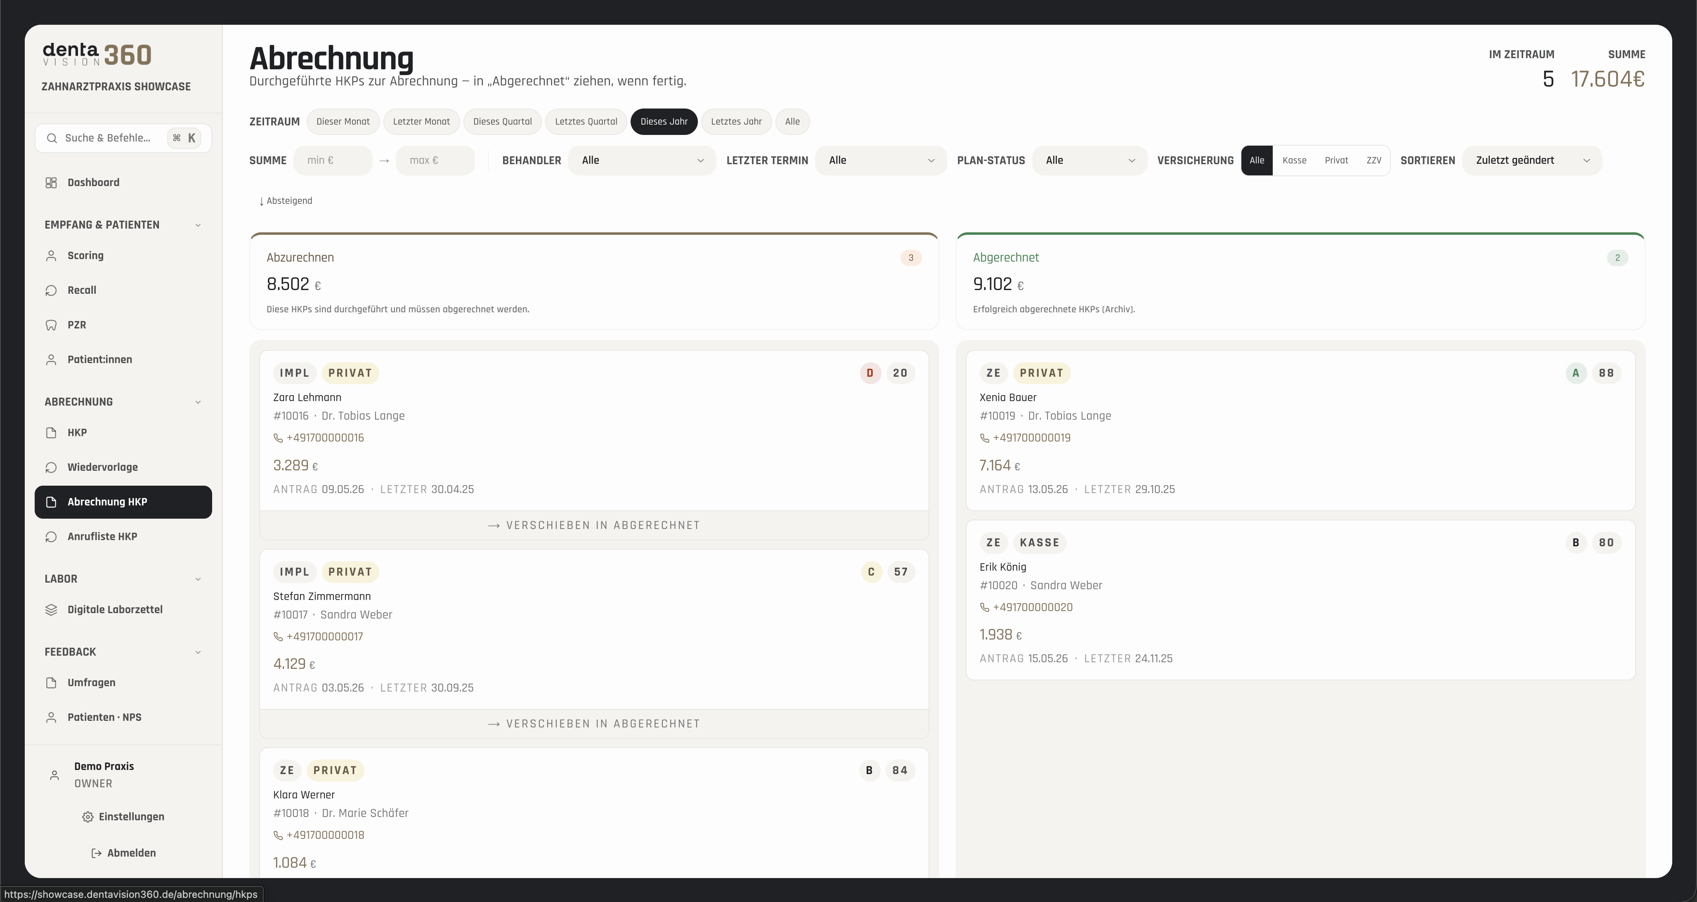This screenshot has height=902, width=1697.
Task: Click phone icon next to +491700000016
Action: [278, 438]
